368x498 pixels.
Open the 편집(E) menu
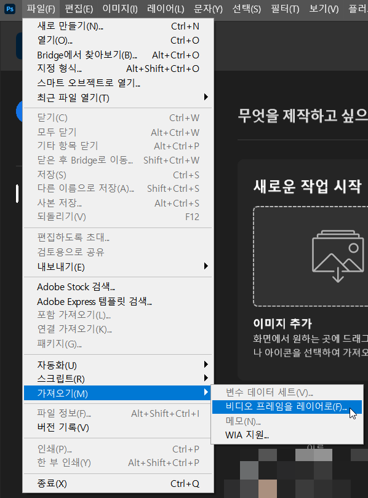(x=79, y=9)
